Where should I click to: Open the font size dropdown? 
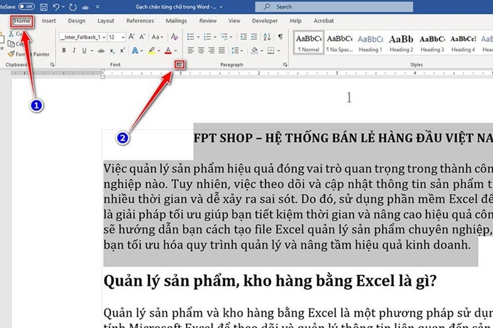coord(123,37)
